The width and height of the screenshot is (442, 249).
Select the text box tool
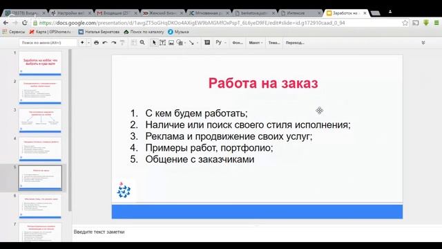pyautogui.click(x=163, y=43)
